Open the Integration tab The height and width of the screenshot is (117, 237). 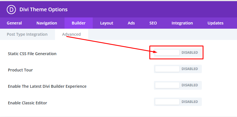pos(182,23)
